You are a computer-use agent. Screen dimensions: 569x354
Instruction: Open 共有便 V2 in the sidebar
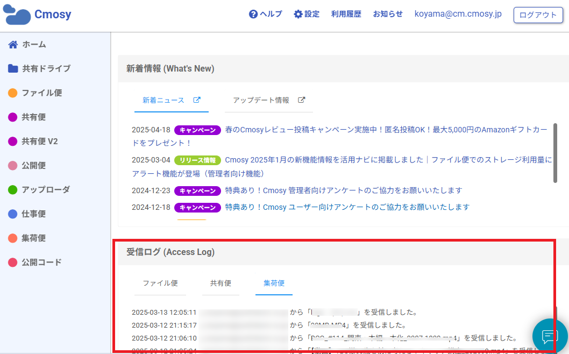(x=40, y=141)
